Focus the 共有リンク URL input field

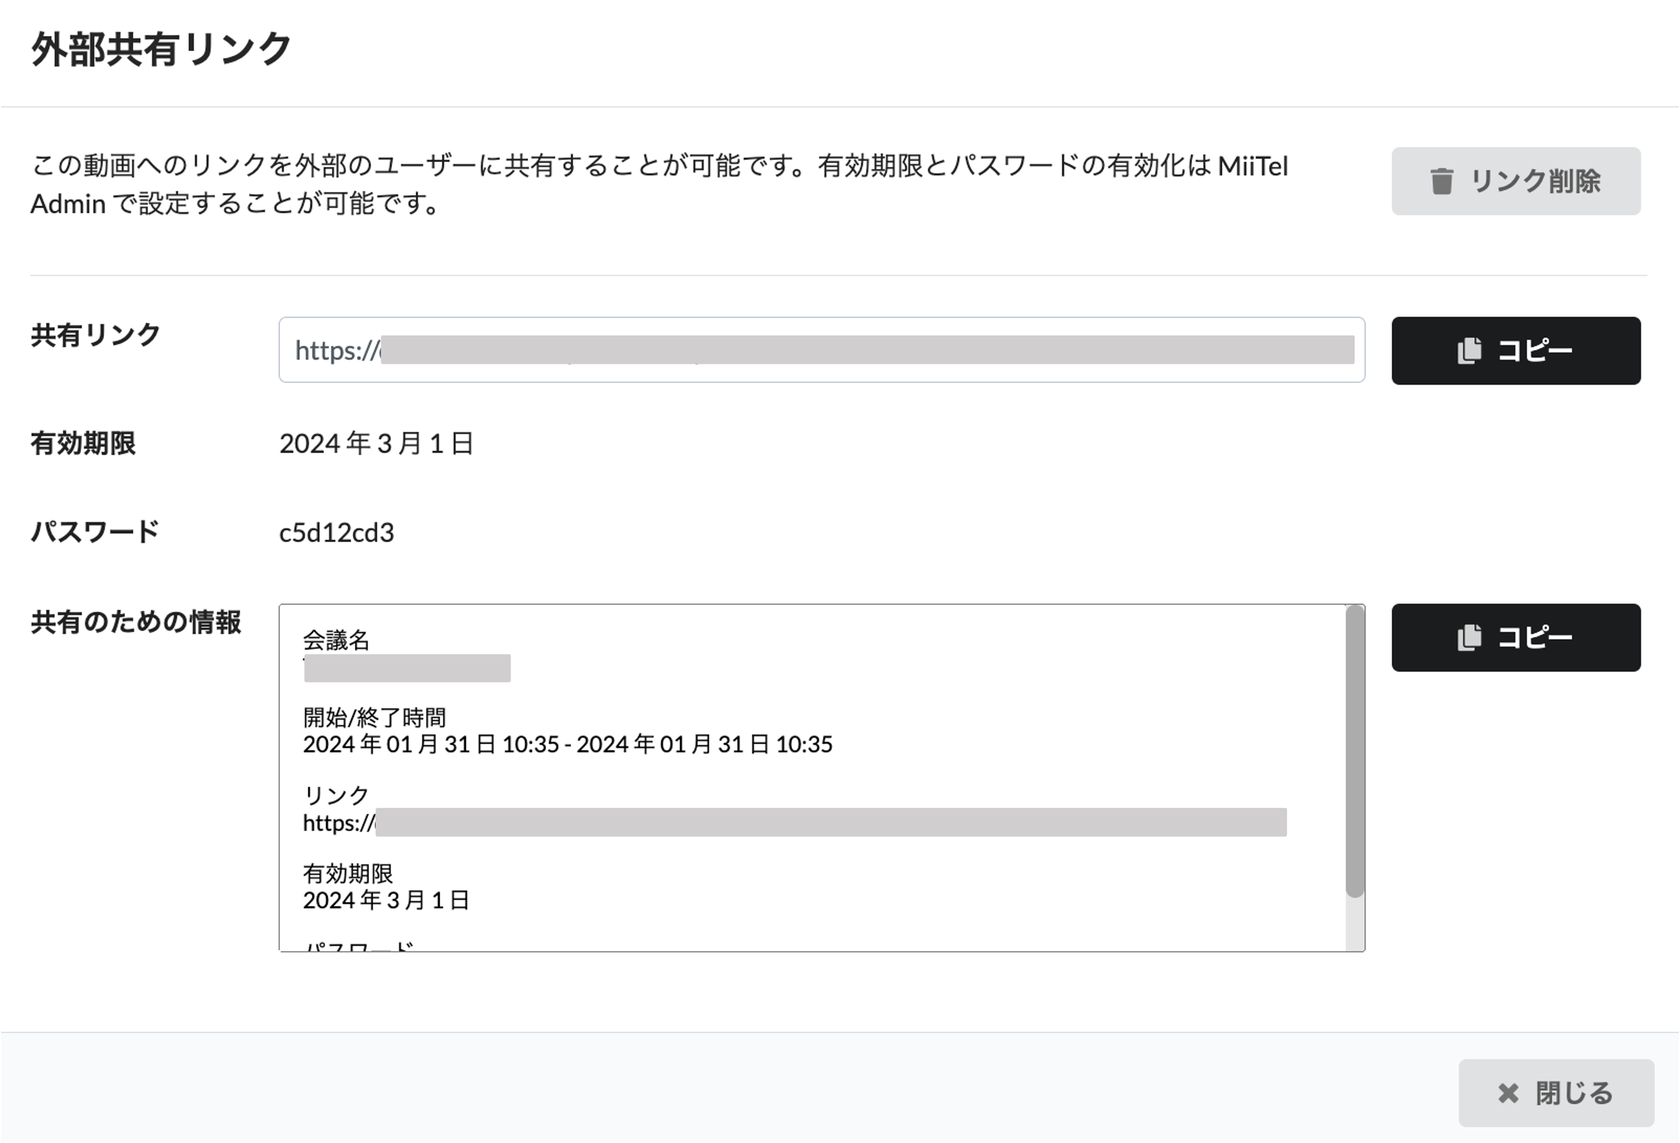pyautogui.click(x=822, y=350)
